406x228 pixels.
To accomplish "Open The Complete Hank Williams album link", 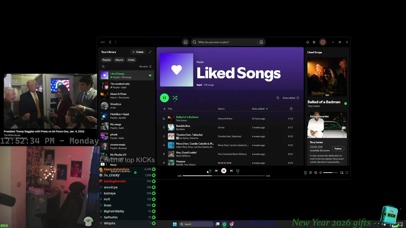I will pos(232,154).
